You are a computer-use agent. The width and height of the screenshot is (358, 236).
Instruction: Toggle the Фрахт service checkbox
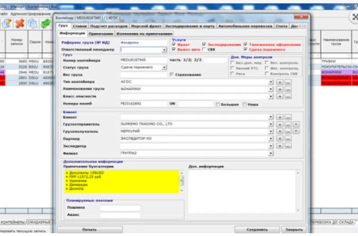click(x=174, y=44)
